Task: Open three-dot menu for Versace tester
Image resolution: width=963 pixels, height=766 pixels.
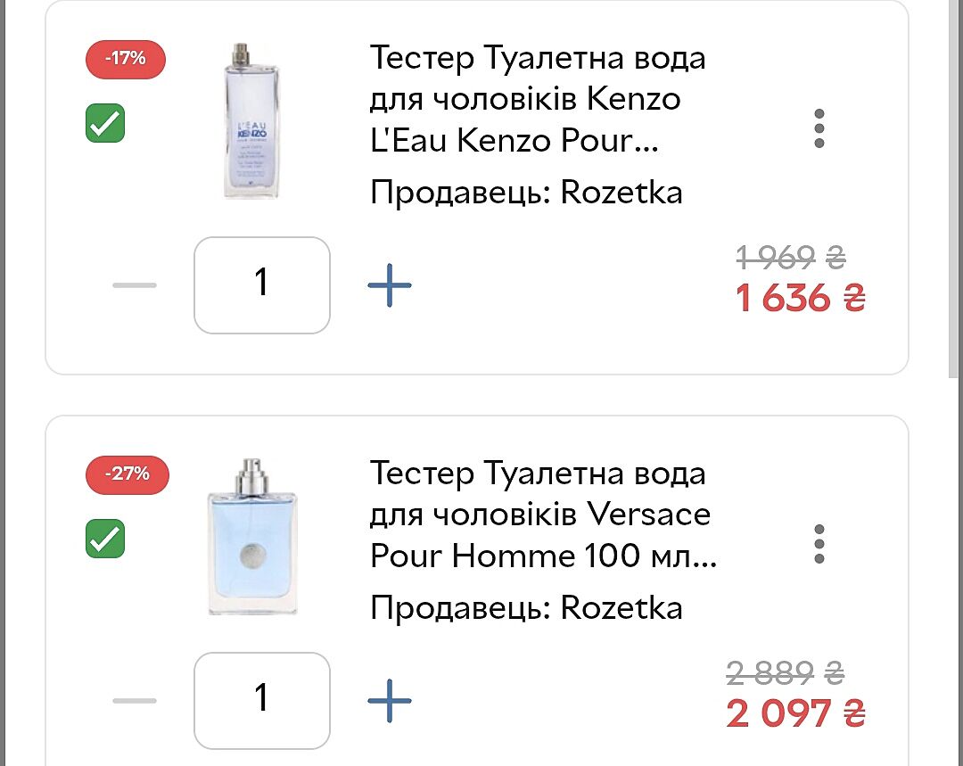Action: (x=819, y=544)
